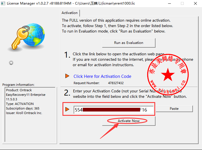This screenshot has height=150, width=202.
Task: Click the Request Number label
Action: point(86,83)
